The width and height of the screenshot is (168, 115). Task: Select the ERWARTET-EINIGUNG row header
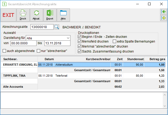19,65
